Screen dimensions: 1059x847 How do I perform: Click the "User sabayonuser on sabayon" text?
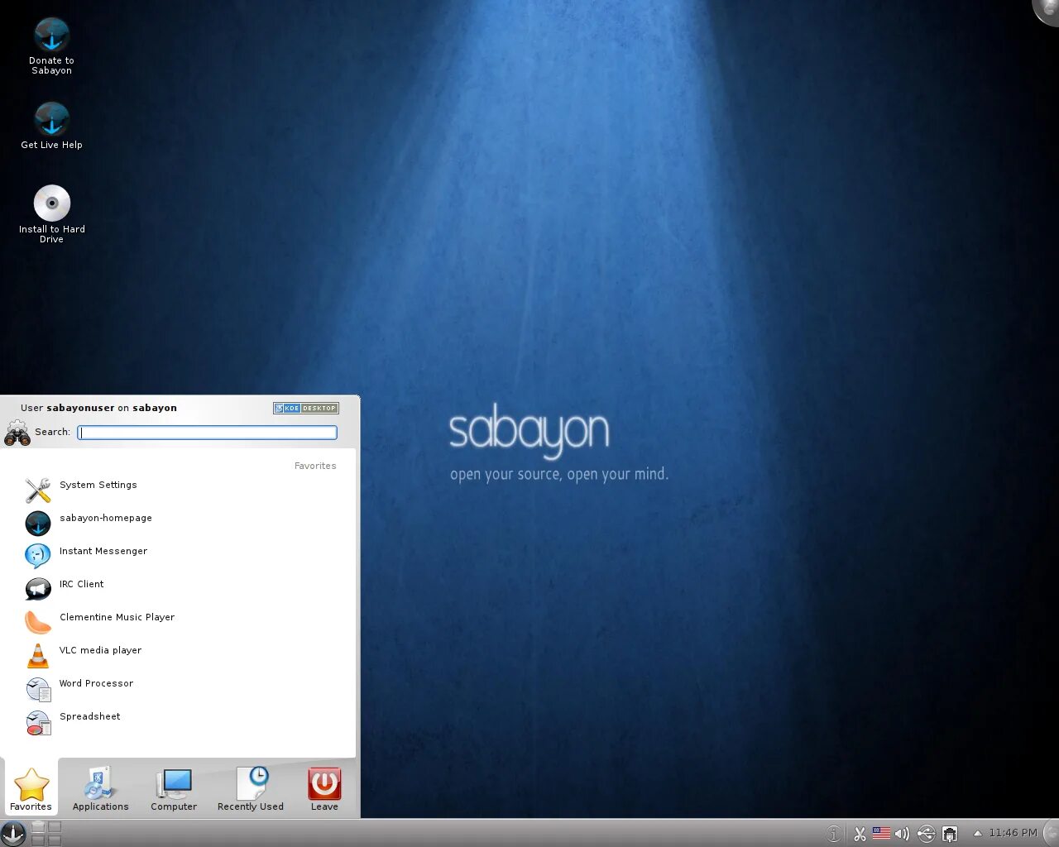tap(98, 408)
